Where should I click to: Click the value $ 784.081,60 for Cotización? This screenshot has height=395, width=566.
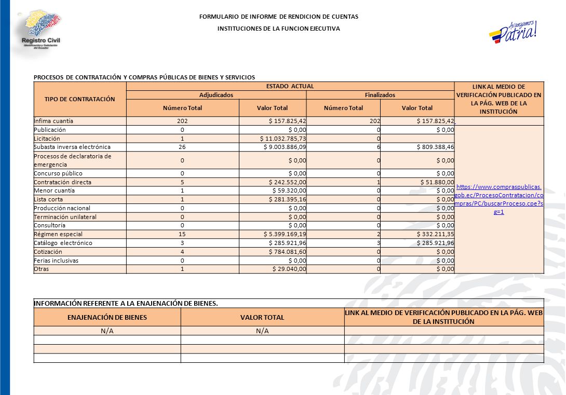click(x=287, y=252)
